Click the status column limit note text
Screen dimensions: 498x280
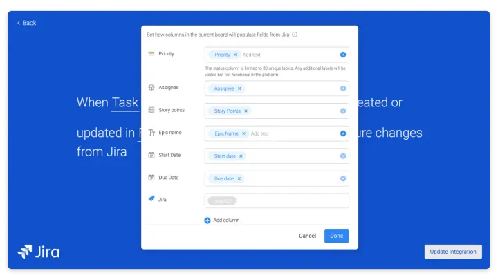[x=275, y=71]
